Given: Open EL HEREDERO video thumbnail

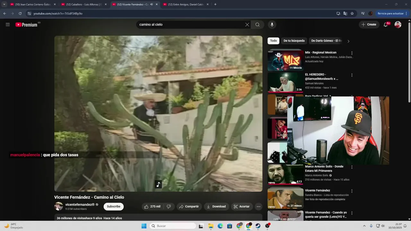Looking at the screenshot, I should (285, 83).
